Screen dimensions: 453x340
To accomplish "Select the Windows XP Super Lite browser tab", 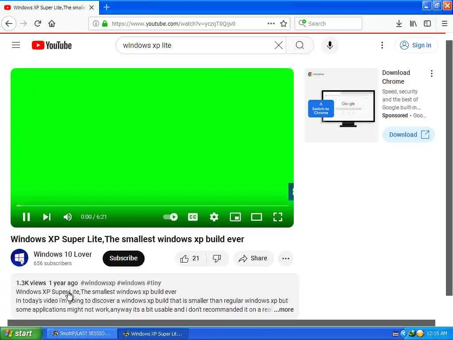I will coord(50,8).
